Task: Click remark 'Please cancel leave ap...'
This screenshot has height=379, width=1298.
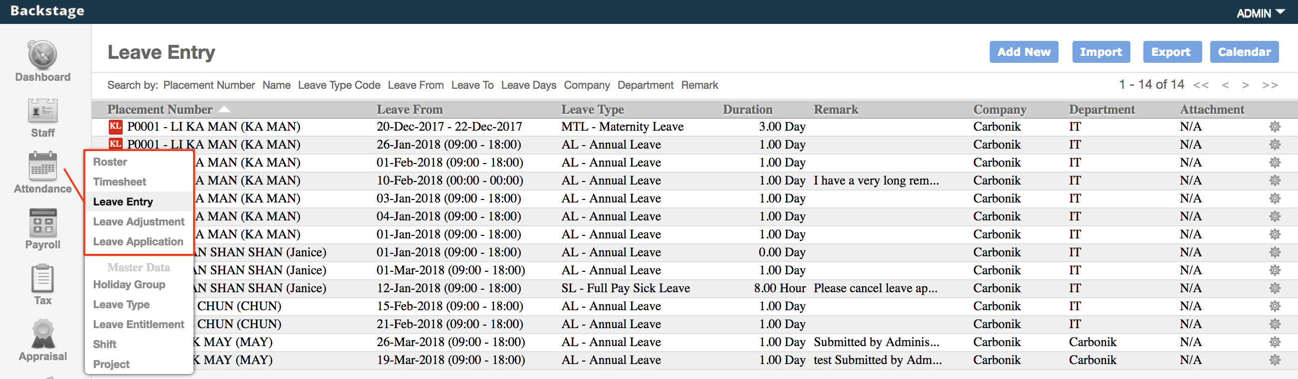Action: (x=875, y=288)
